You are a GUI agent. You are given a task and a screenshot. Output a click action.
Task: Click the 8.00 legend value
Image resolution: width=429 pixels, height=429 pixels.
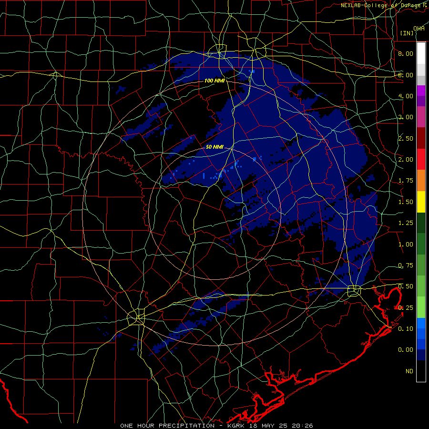[406, 53]
